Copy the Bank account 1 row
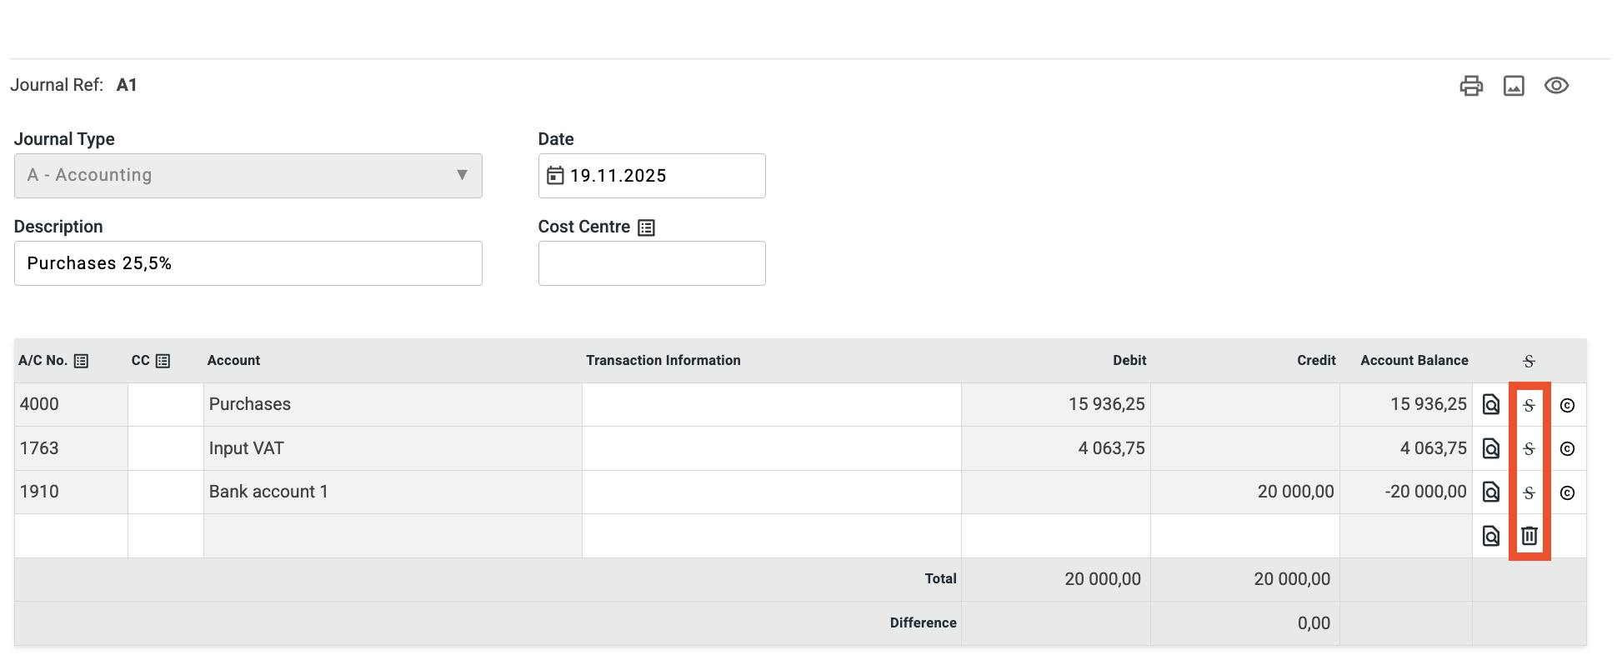Image resolution: width=1622 pixels, height=665 pixels. tap(1567, 492)
